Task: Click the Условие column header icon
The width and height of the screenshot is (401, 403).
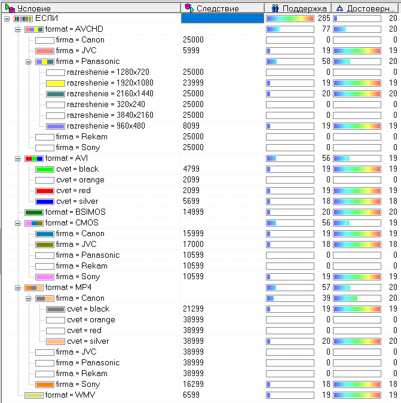Action: [9, 8]
